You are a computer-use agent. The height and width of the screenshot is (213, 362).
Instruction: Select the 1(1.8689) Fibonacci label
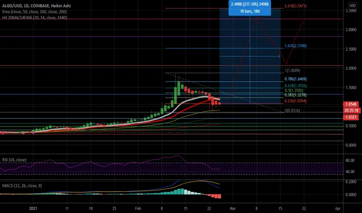292,71
